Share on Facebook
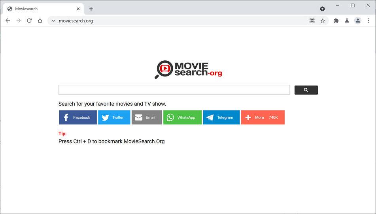The height and width of the screenshot is (214, 376). tap(78, 117)
